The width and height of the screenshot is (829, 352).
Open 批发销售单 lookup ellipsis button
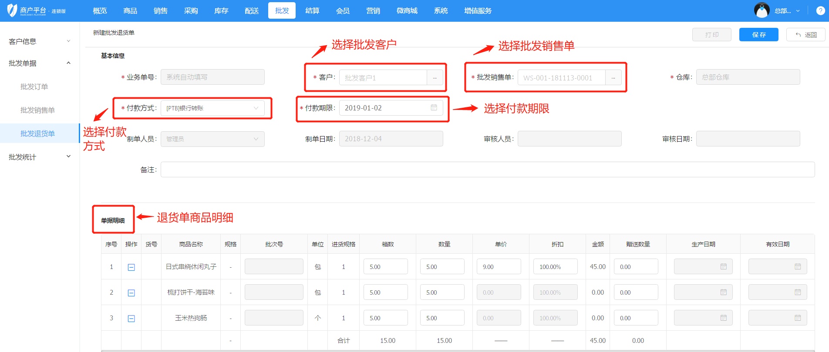pos(613,78)
